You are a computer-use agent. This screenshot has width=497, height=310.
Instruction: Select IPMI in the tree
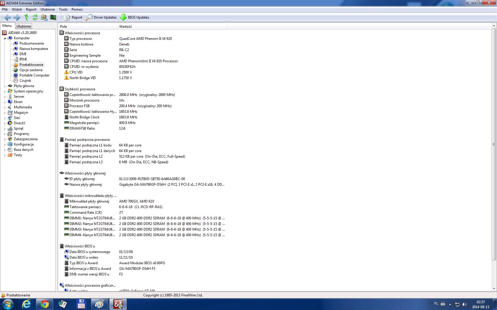[x=23, y=59]
